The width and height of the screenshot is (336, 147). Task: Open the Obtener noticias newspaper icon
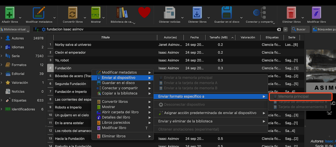[170, 13]
